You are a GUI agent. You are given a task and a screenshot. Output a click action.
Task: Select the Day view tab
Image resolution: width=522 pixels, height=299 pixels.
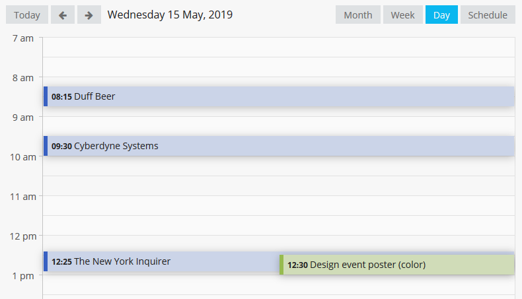(x=441, y=15)
